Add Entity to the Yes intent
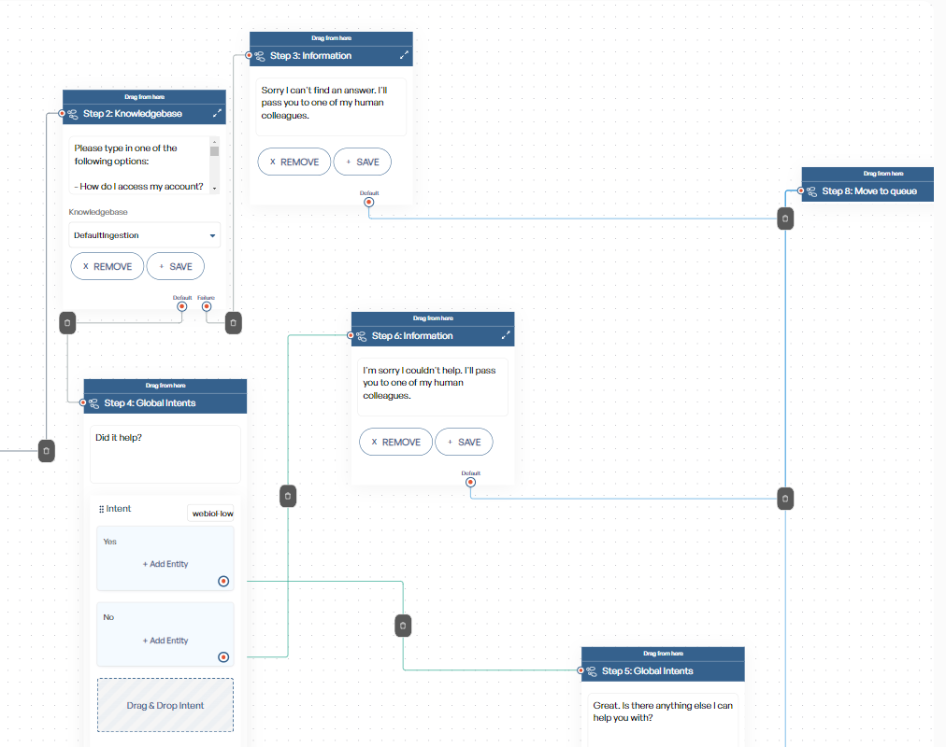The width and height of the screenshot is (946, 747). tap(165, 565)
